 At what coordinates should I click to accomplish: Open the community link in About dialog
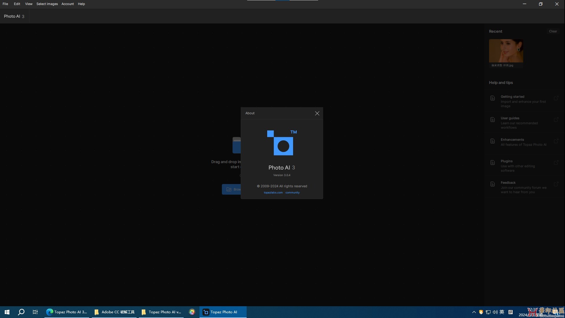pos(293,193)
